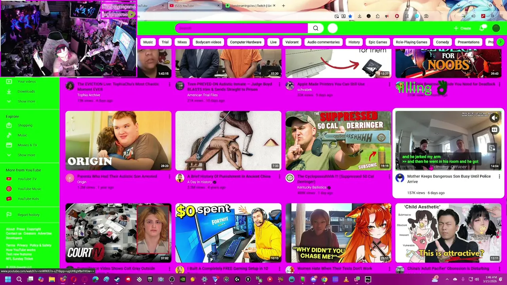Select the Epic Games chip
This screenshot has height=285, width=507.
pos(378,42)
